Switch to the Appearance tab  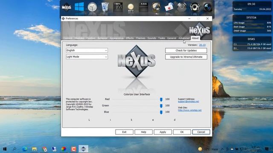[116, 38]
